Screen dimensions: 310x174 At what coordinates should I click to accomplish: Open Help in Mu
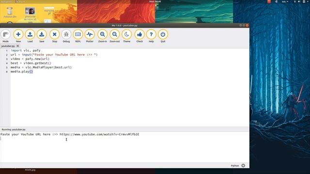click(x=151, y=36)
